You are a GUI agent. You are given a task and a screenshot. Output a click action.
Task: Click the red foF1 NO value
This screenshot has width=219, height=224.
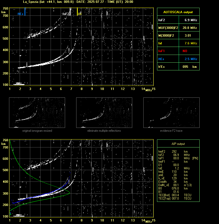(x=185, y=51)
